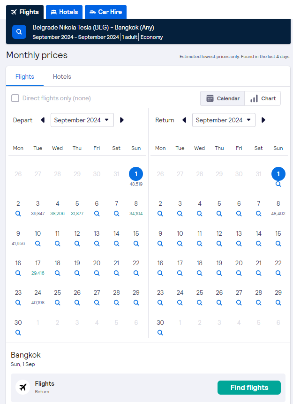The width and height of the screenshot is (293, 404).
Task: Choose depart date 5 priced 31,877
Action: [77, 208]
